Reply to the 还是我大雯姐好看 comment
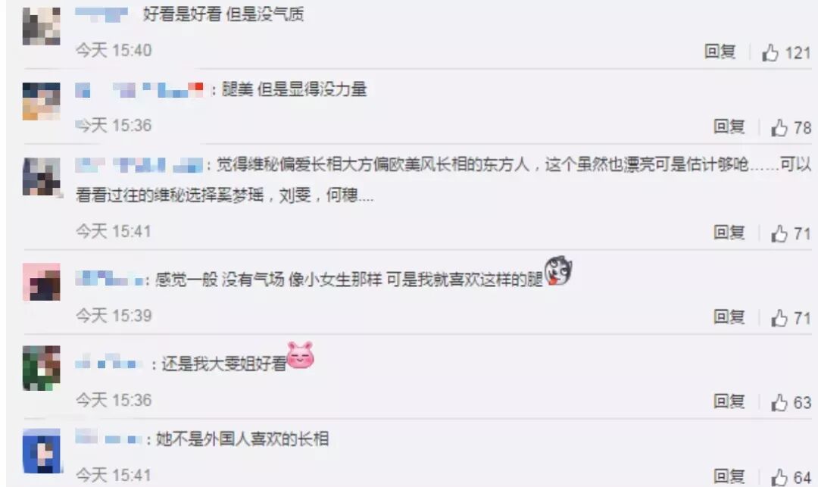Screen dimensions: 818x487 coord(729,401)
